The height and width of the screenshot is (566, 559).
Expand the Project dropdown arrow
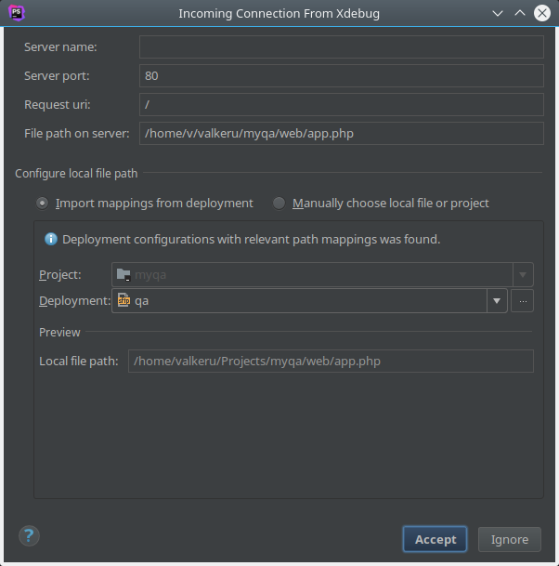click(x=523, y=274)
